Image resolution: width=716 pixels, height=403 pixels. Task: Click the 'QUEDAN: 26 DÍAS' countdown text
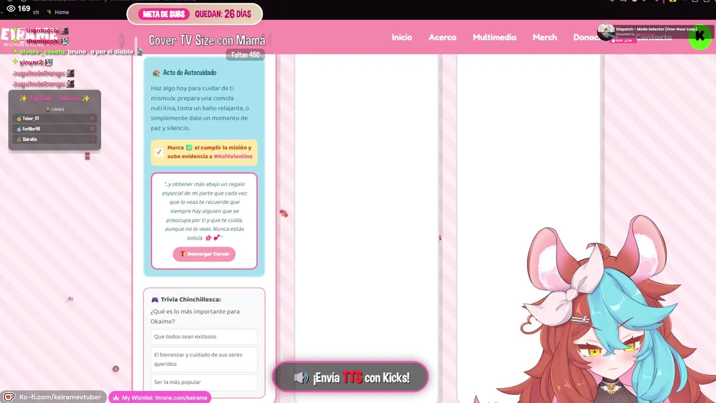pyautogui.click(x=224, y=14)
